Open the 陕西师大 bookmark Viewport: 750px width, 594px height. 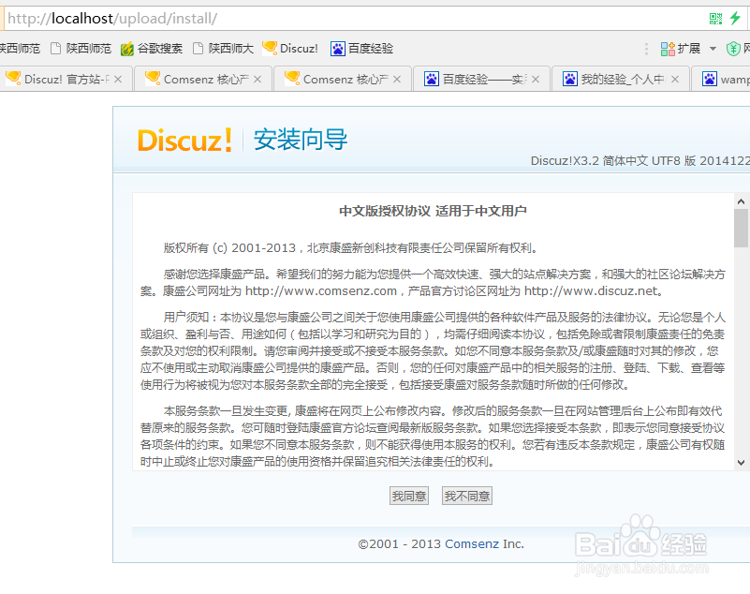coord(229,47)
